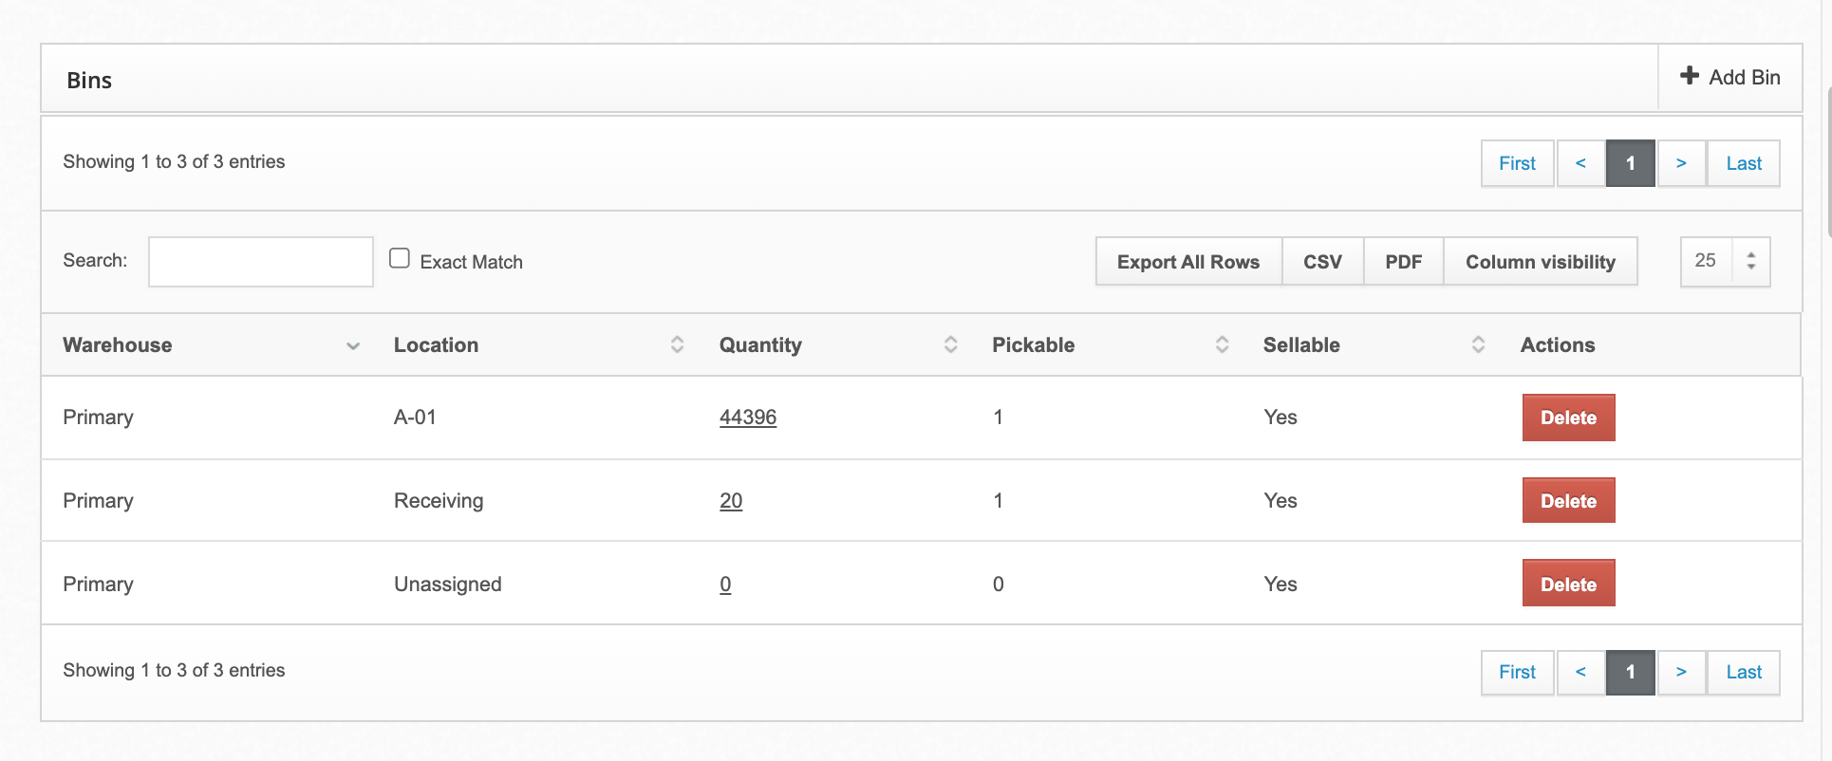Open the Column visibility dropdown
The width and height of the screenshot is (1832, 761).
click(x=1540, y=262)
